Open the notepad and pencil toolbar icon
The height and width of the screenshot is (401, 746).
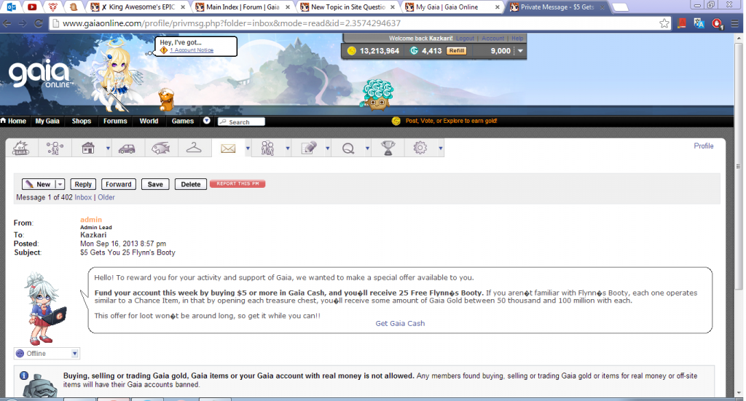click(309, 148)
